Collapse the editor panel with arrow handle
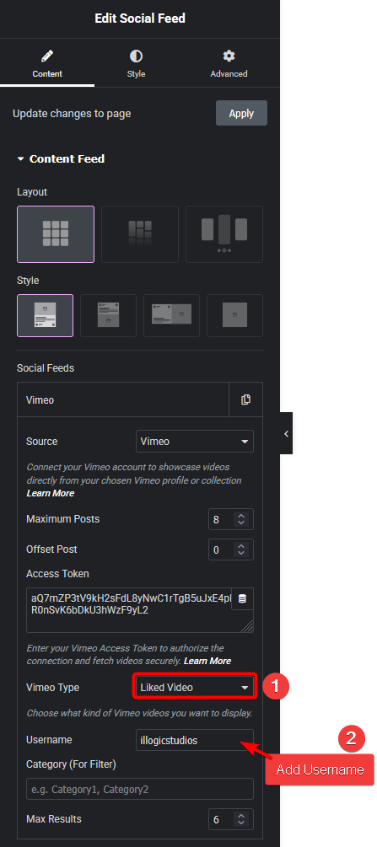Viewport: 377px width, 847px height. click(x=286, y=434)
